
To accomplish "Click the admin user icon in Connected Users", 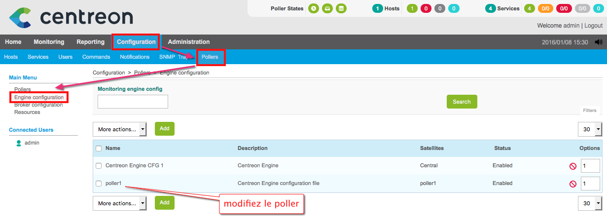I will pos(19,143).
